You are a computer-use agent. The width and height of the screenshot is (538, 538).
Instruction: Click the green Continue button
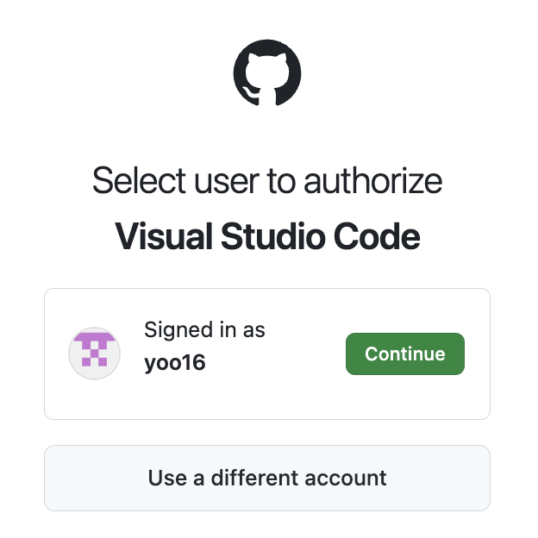[405, 353]
